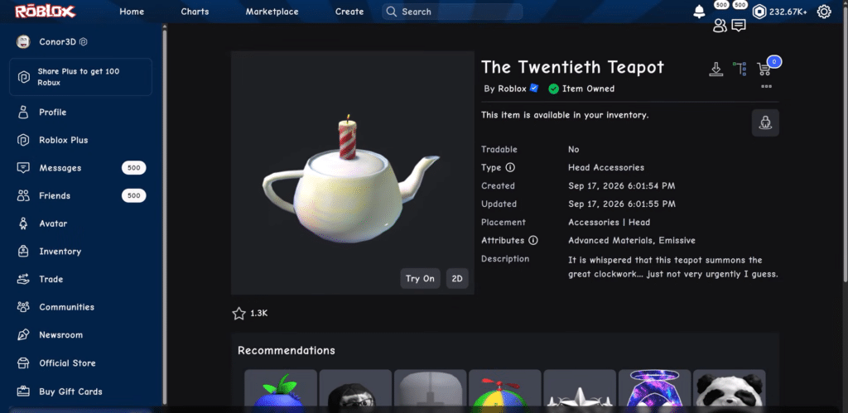Open the galaxy halo recommendation thumbnail
The image size is (848, 413).
[x=654, y=389]
